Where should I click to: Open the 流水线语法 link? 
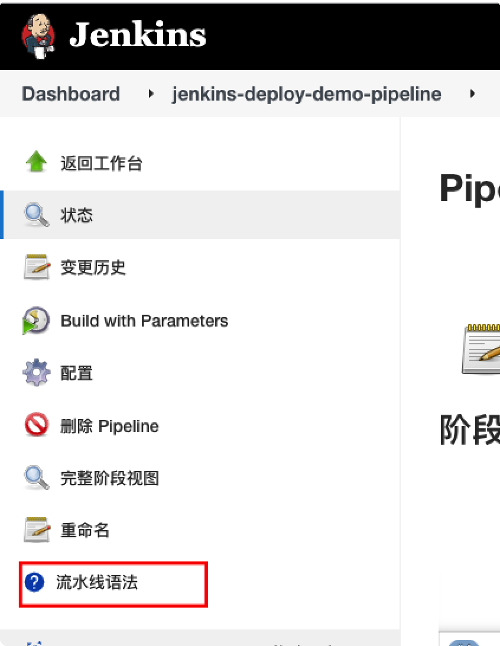97,583
